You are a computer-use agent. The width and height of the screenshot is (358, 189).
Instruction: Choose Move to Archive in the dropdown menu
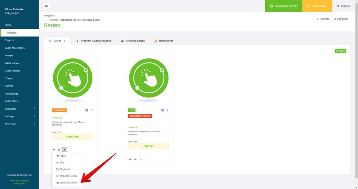click(x=69, y=183)
